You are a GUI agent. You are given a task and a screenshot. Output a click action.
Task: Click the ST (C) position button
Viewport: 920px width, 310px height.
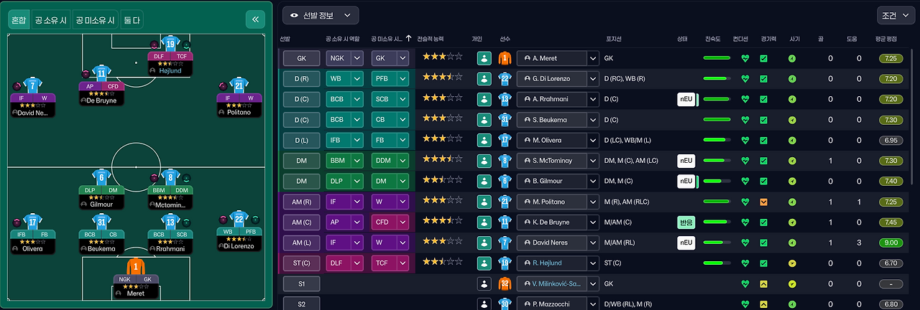[x=300, y=263]
